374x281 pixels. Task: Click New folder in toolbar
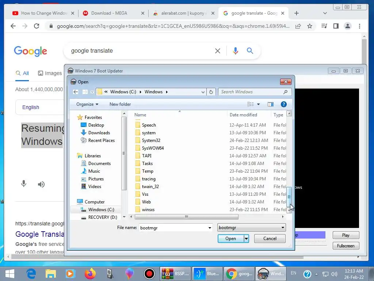click(x=120, y=104)
